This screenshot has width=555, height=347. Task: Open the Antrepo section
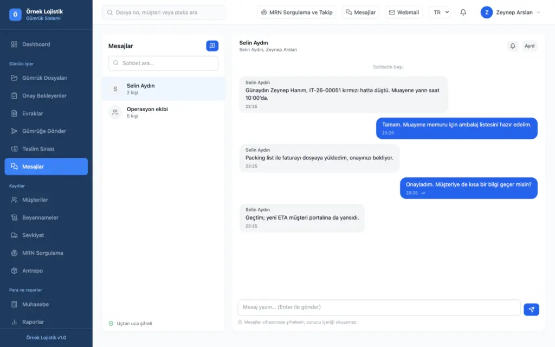click(x=46, y=271)
